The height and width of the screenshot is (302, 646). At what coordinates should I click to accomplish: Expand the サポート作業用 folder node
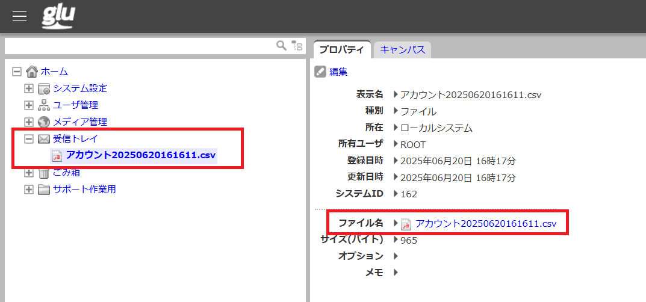point(28,190)
